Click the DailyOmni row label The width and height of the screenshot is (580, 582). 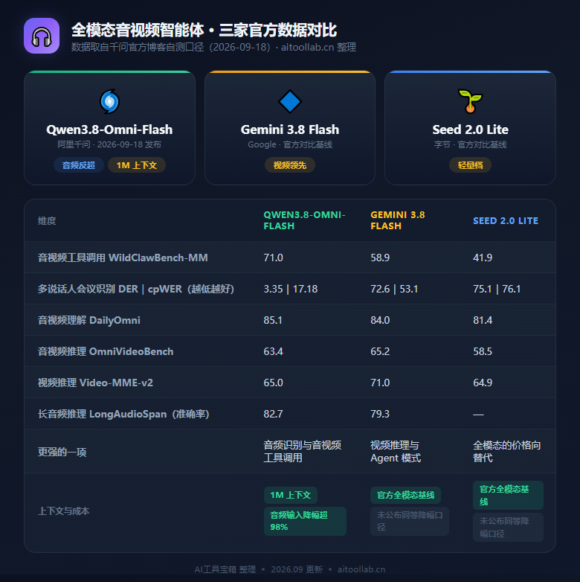pyautogui.click(x=89, y=320)
